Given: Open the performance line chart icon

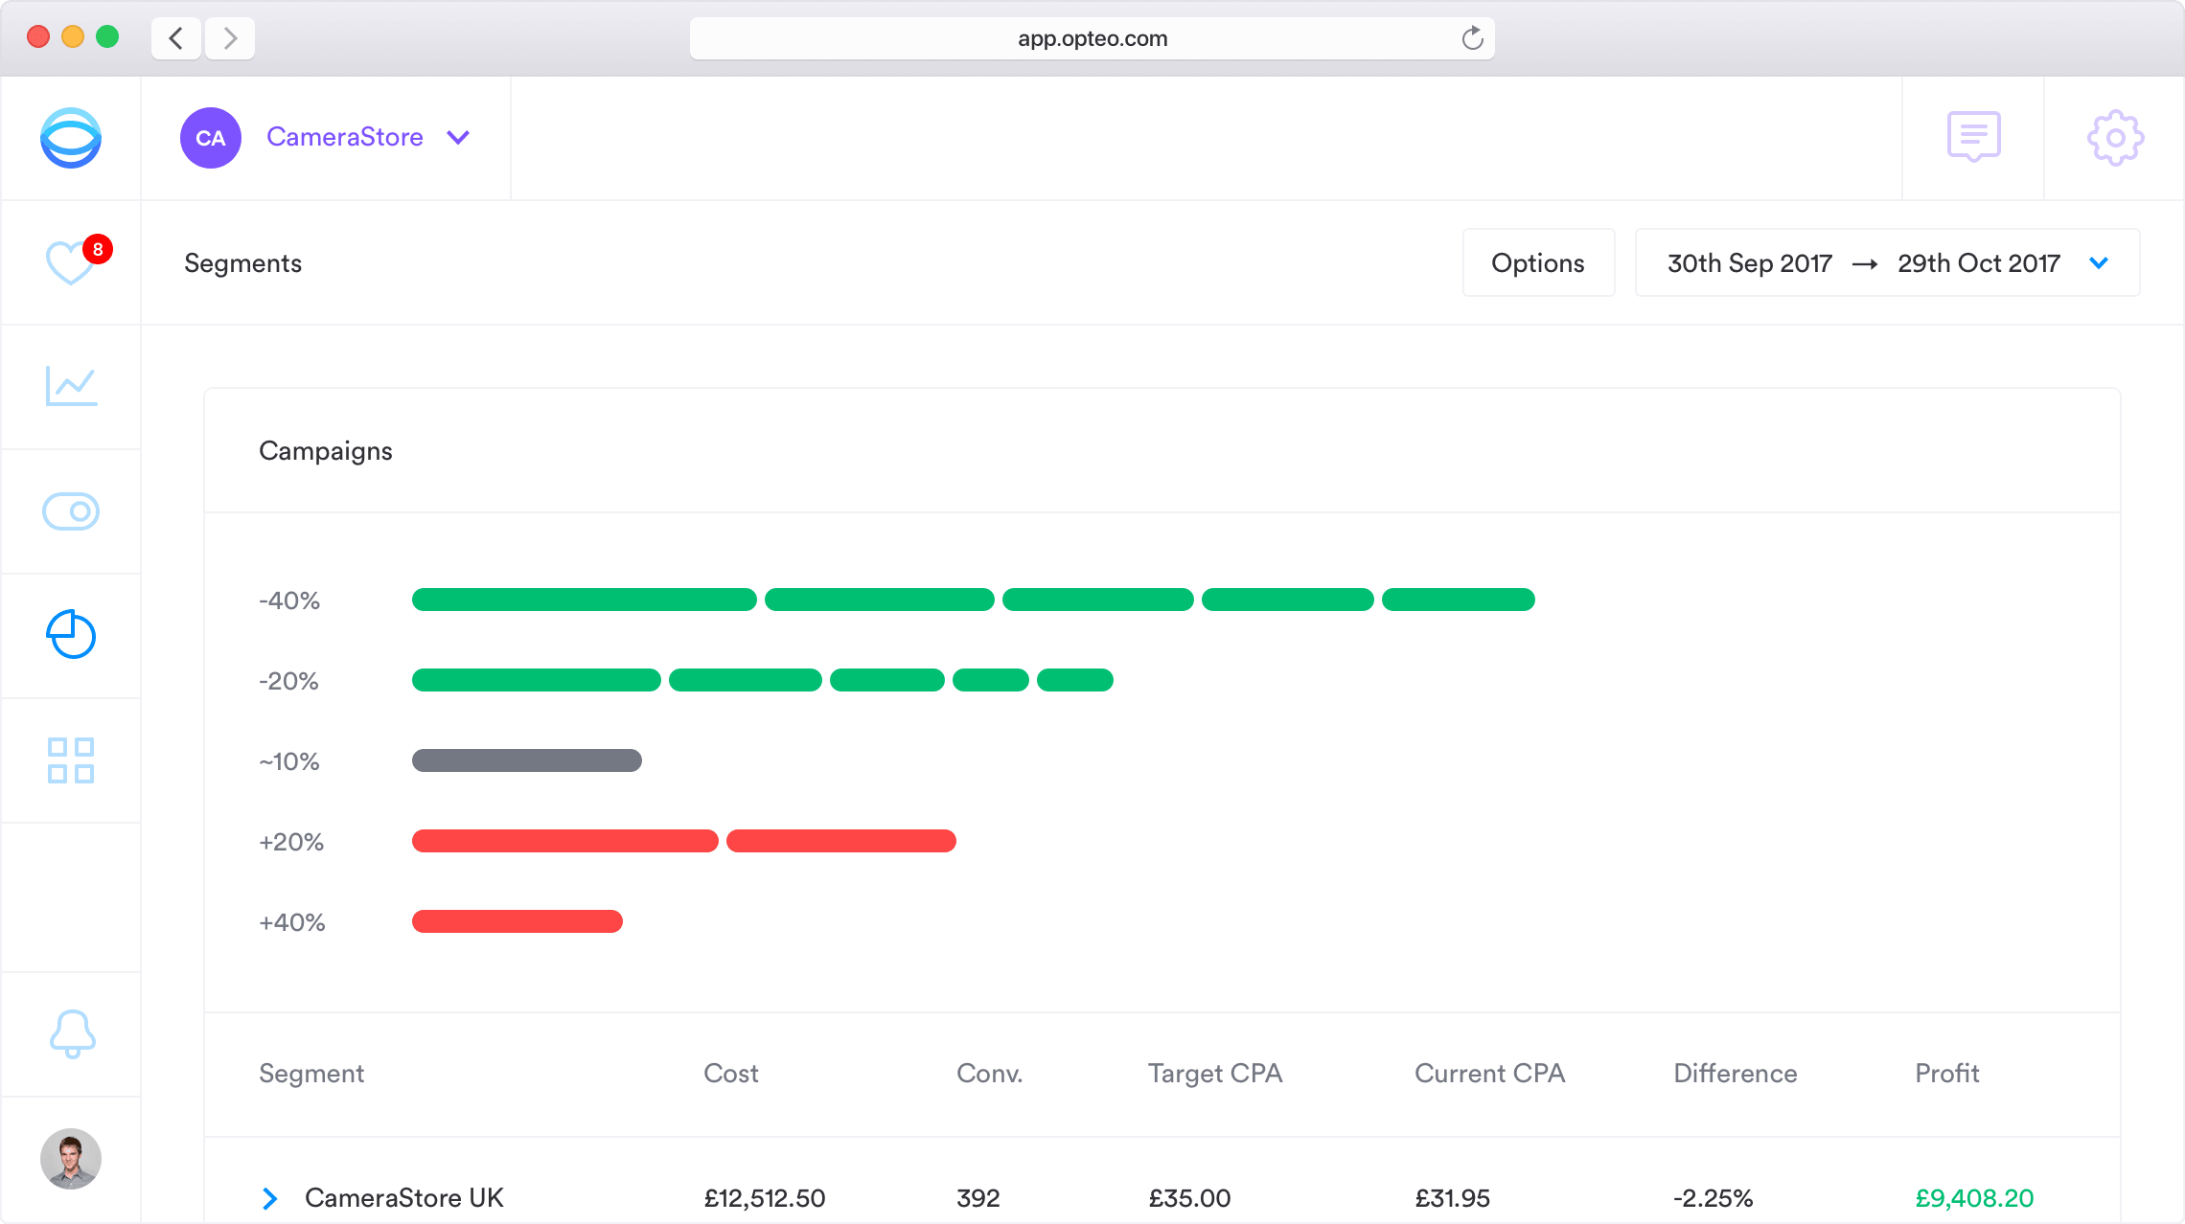Looking at the screenshot, I should pyautogui.click(x=71, y=386).
